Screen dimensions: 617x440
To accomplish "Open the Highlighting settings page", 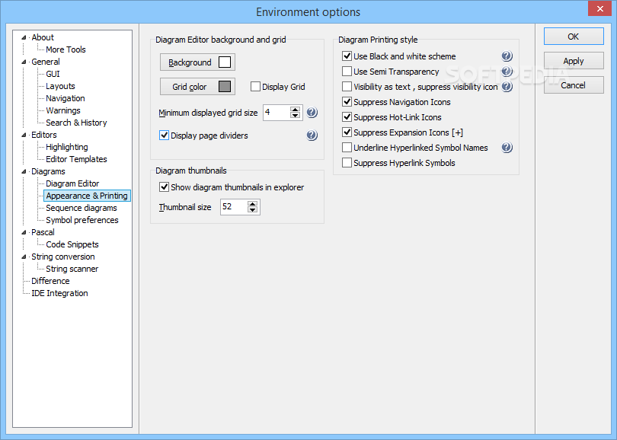I will (67, 147).
